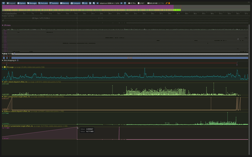Click the vertical scrollbar on the right edge
The width and height of the screenshot is (252, 157).
point(249,89)
